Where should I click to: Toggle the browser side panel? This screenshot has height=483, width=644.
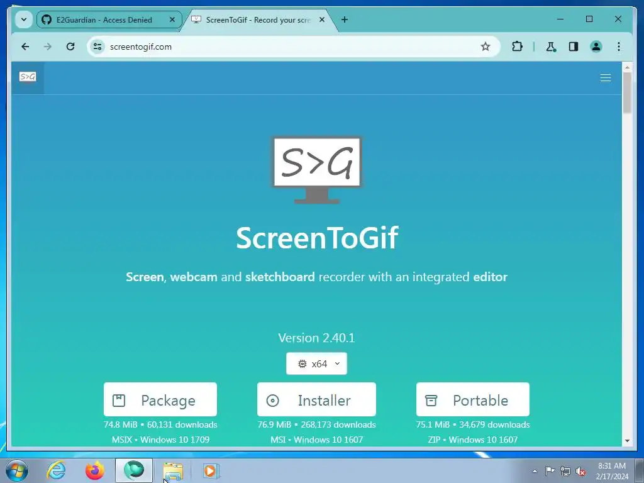(x=574, y=47)
